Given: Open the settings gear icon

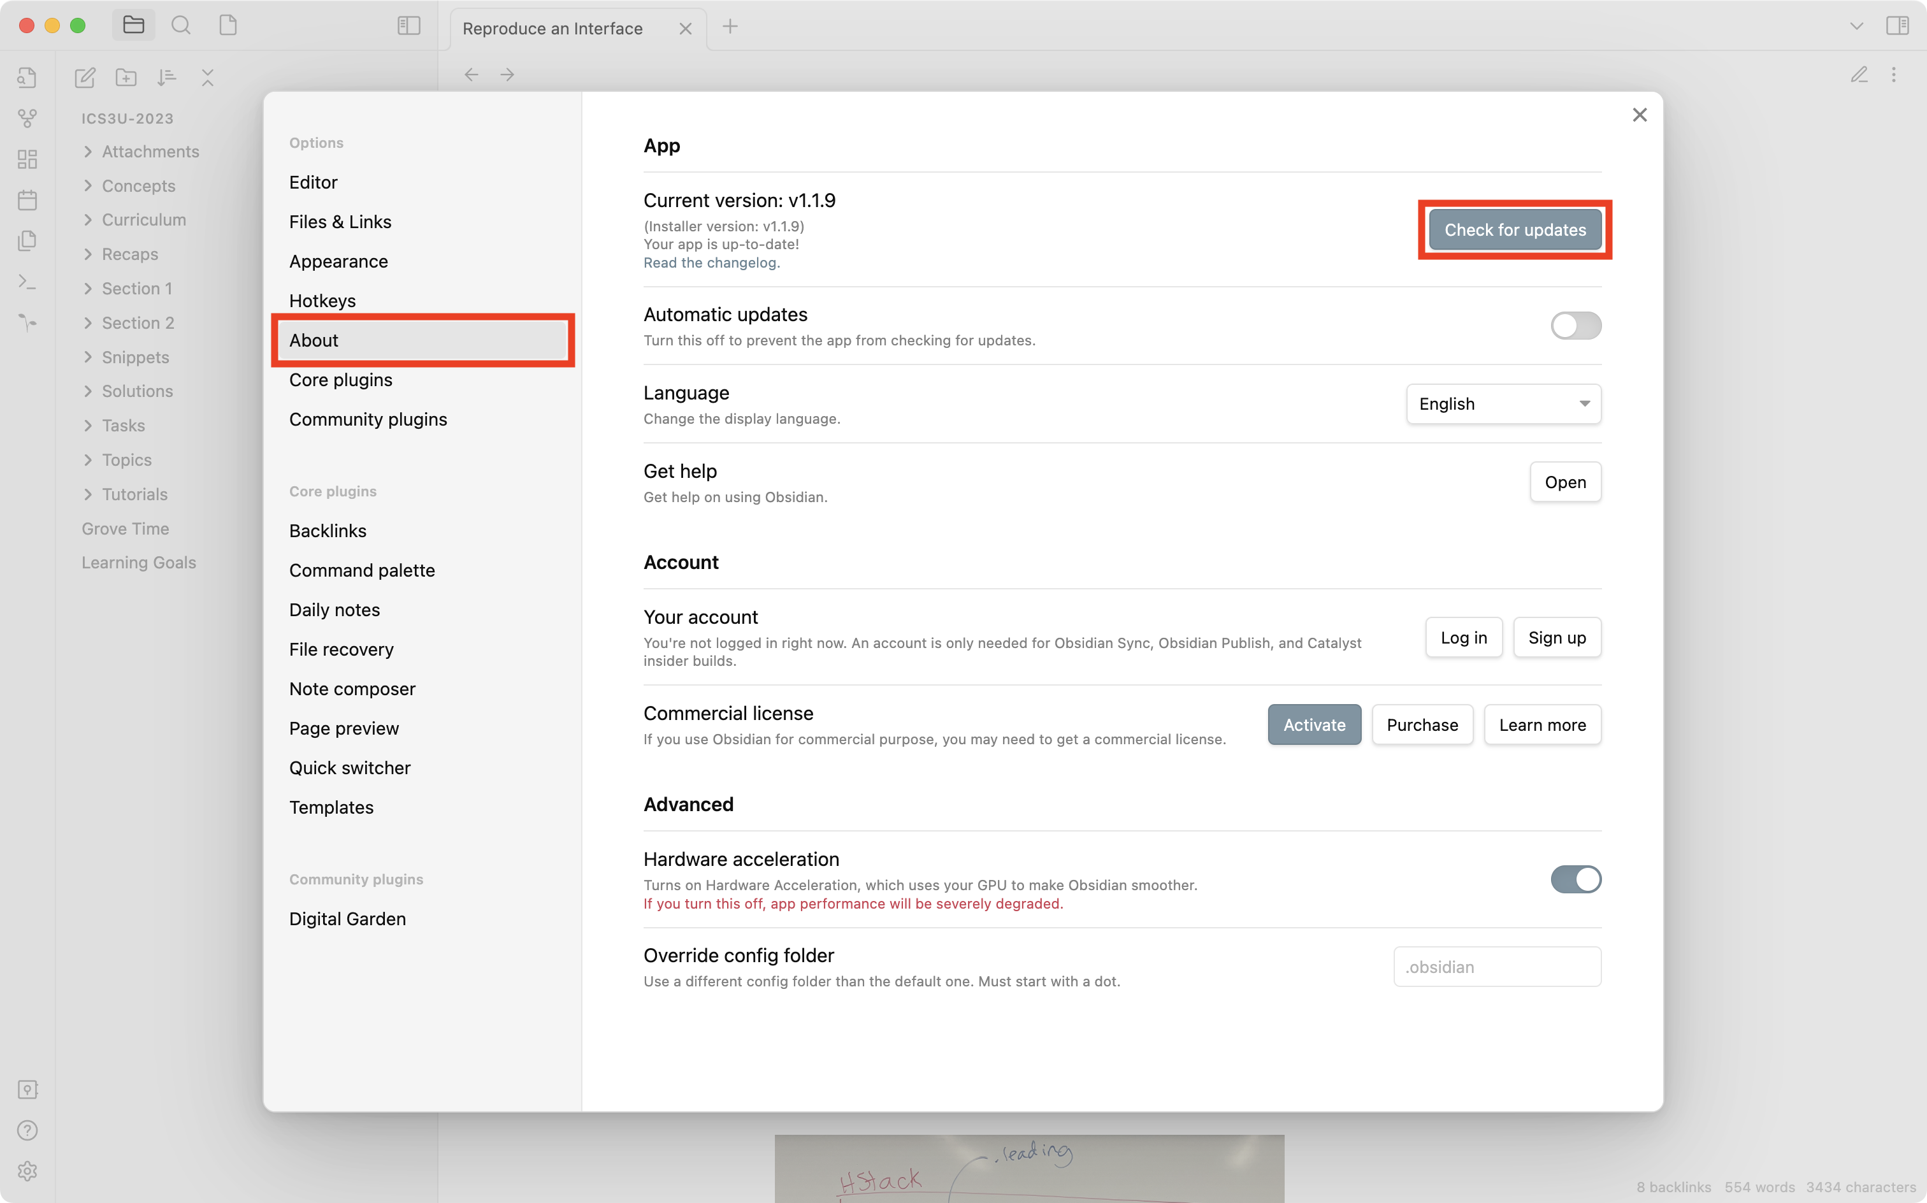Looking at the screenshot, I should pos(27,1171).
